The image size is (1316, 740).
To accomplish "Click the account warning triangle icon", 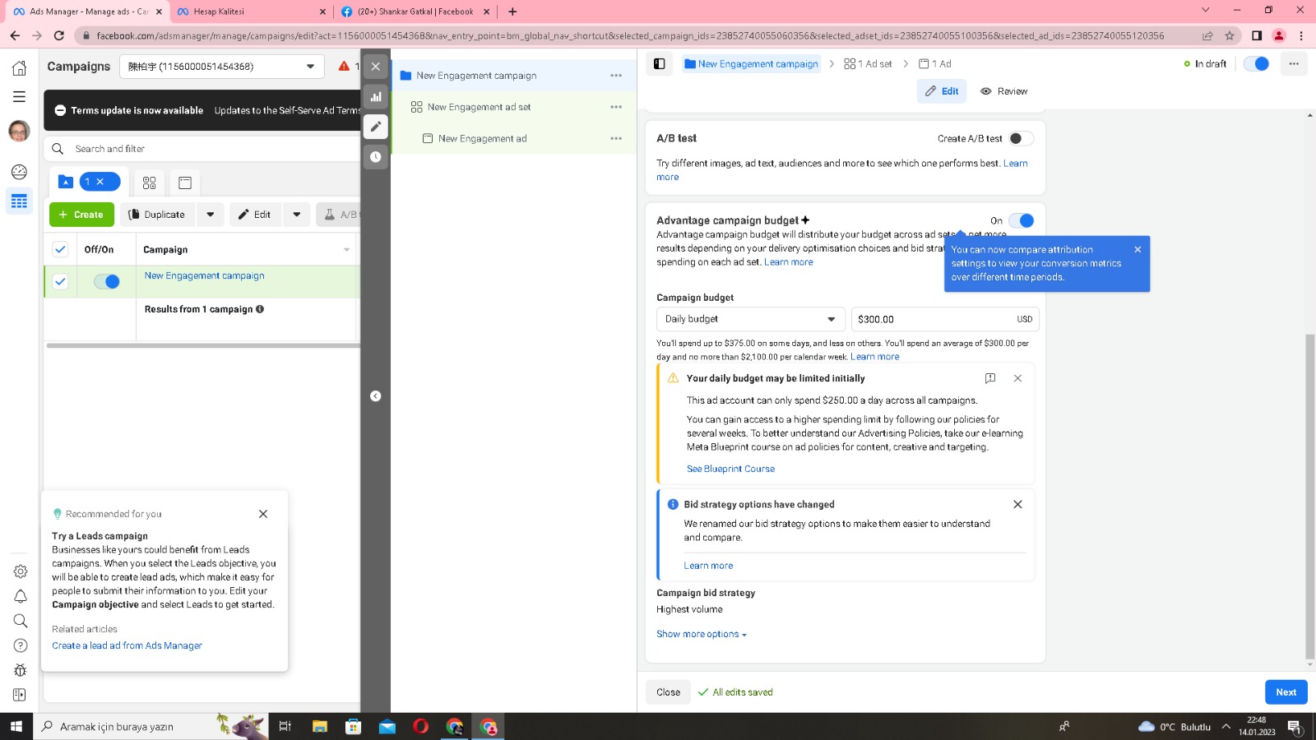I will click(x=344, y=66).
